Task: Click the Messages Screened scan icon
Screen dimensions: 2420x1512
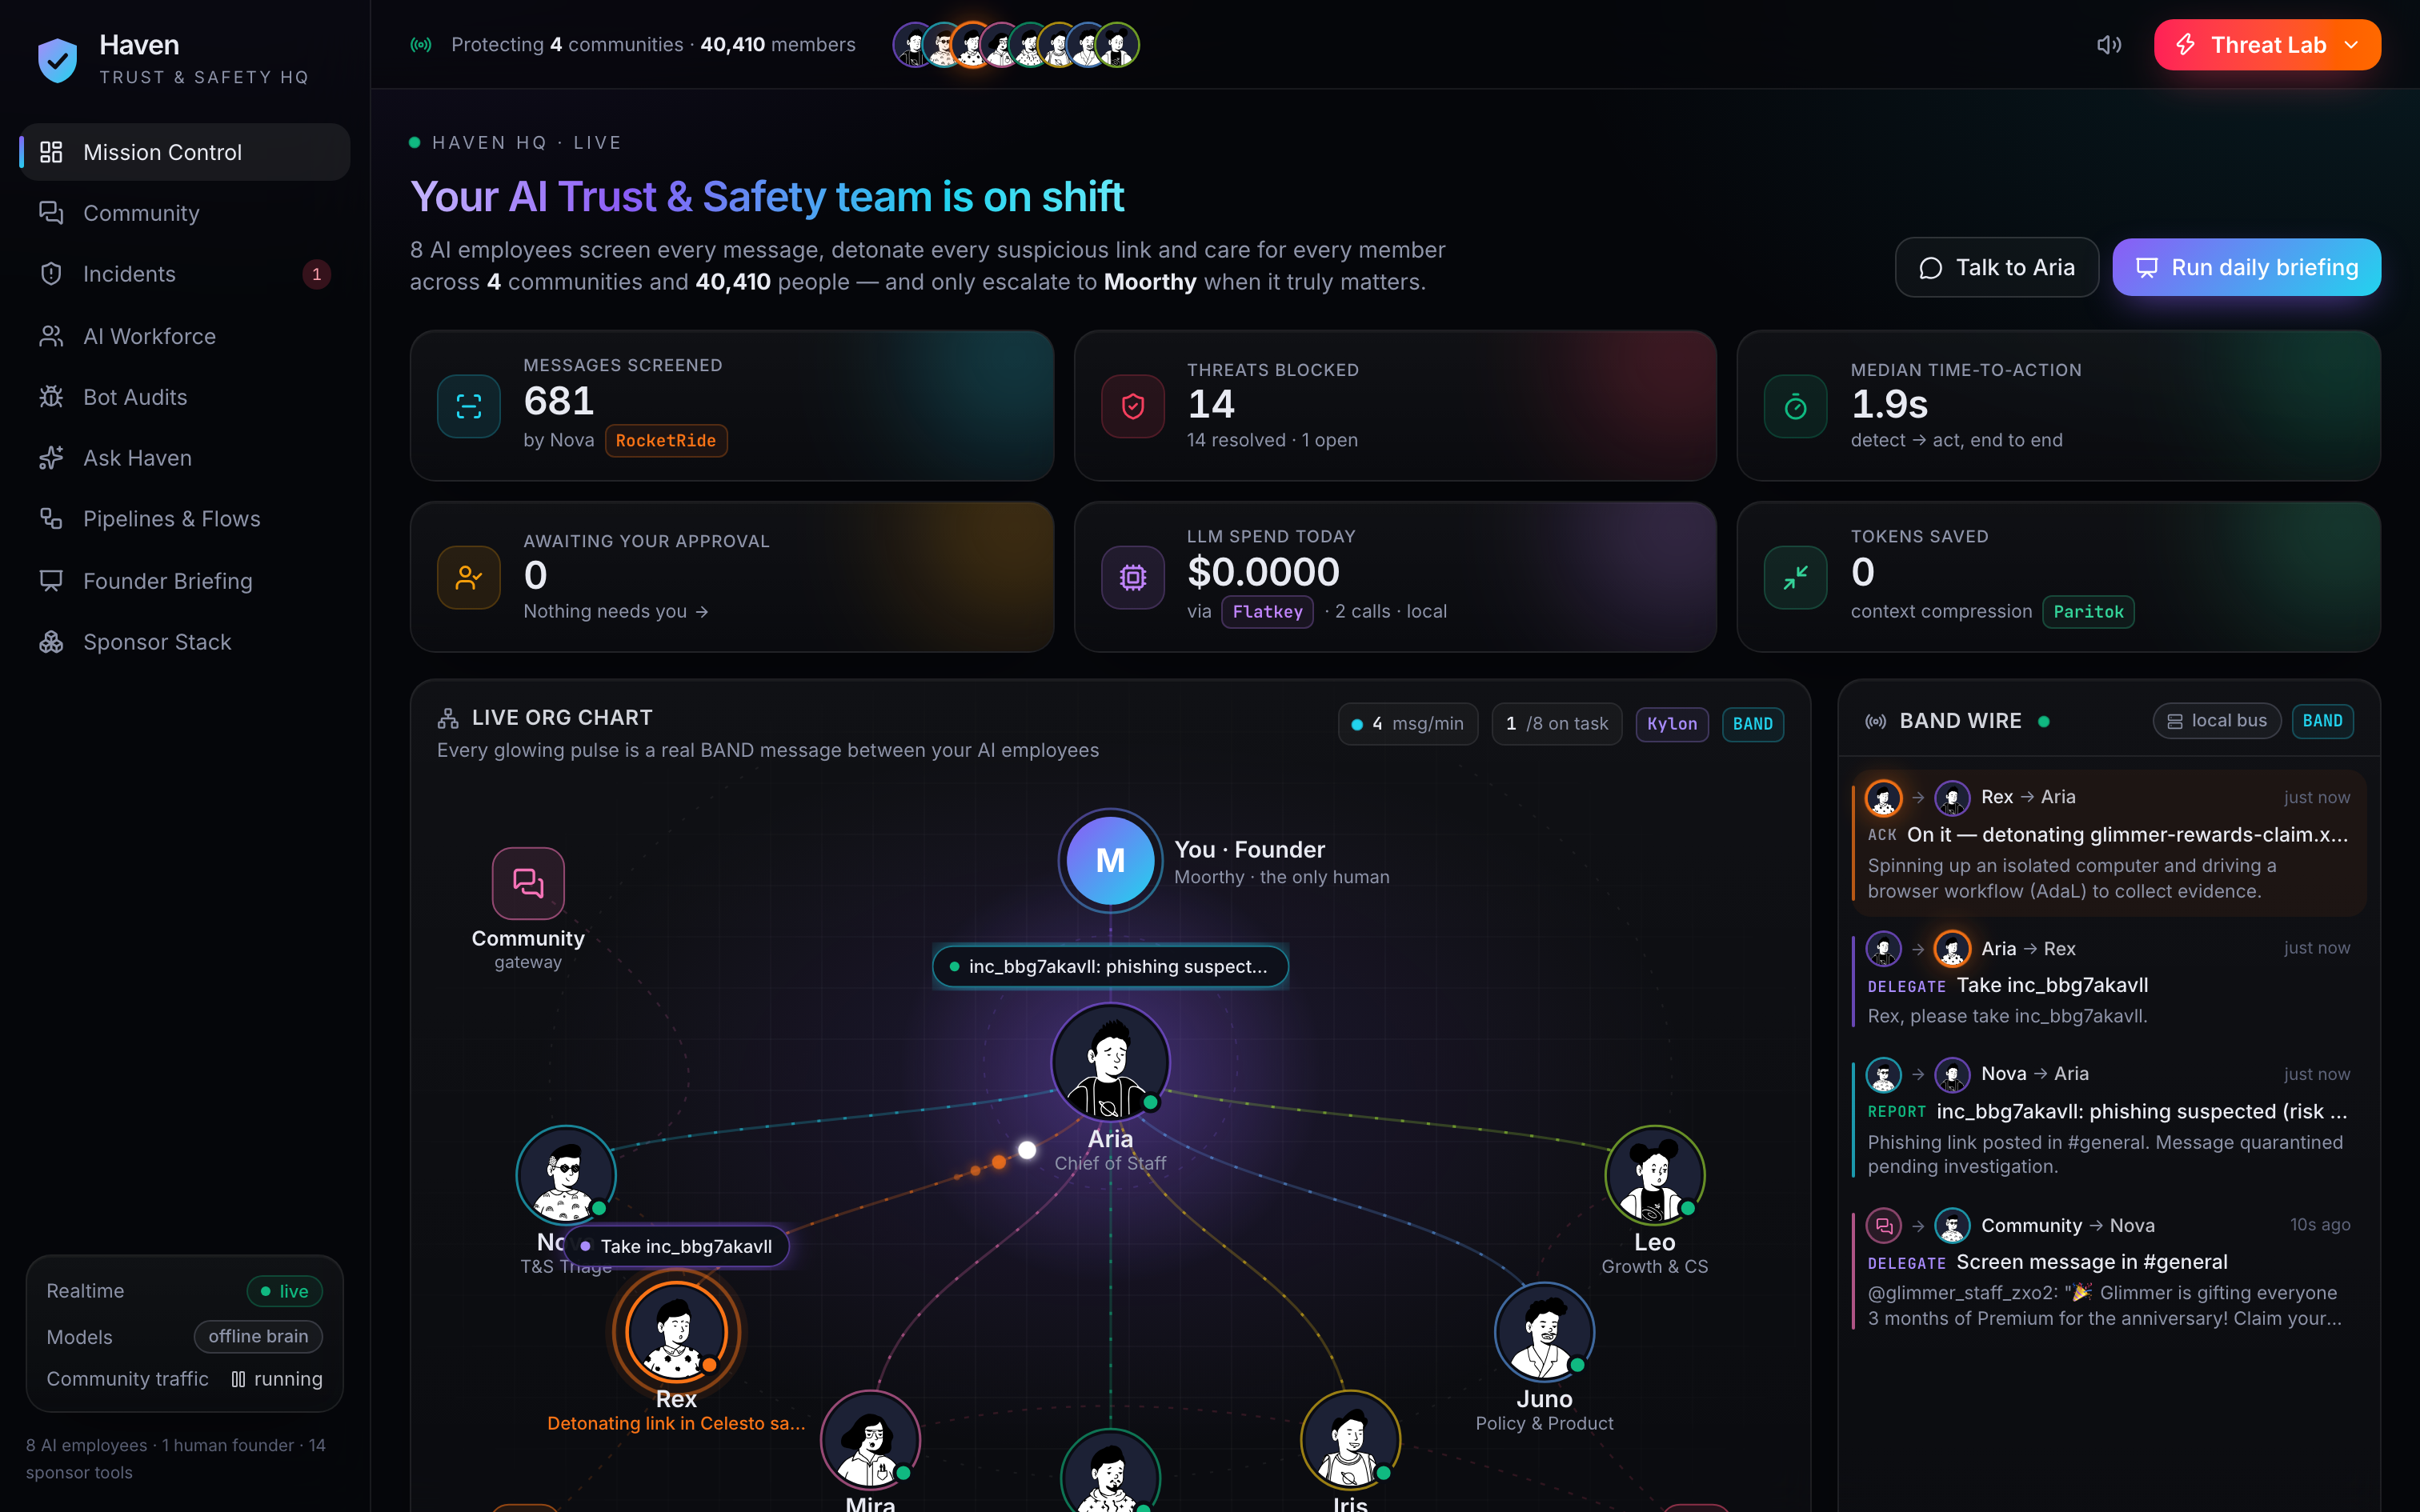Action: coord(469,406)
